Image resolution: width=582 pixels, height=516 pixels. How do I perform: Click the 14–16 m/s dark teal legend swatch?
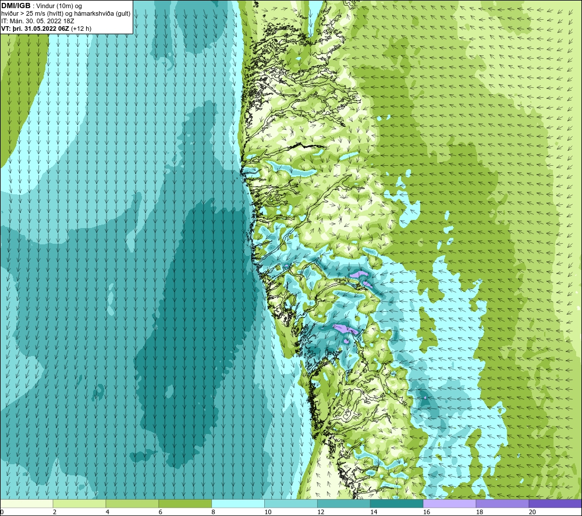click(396, 503)
